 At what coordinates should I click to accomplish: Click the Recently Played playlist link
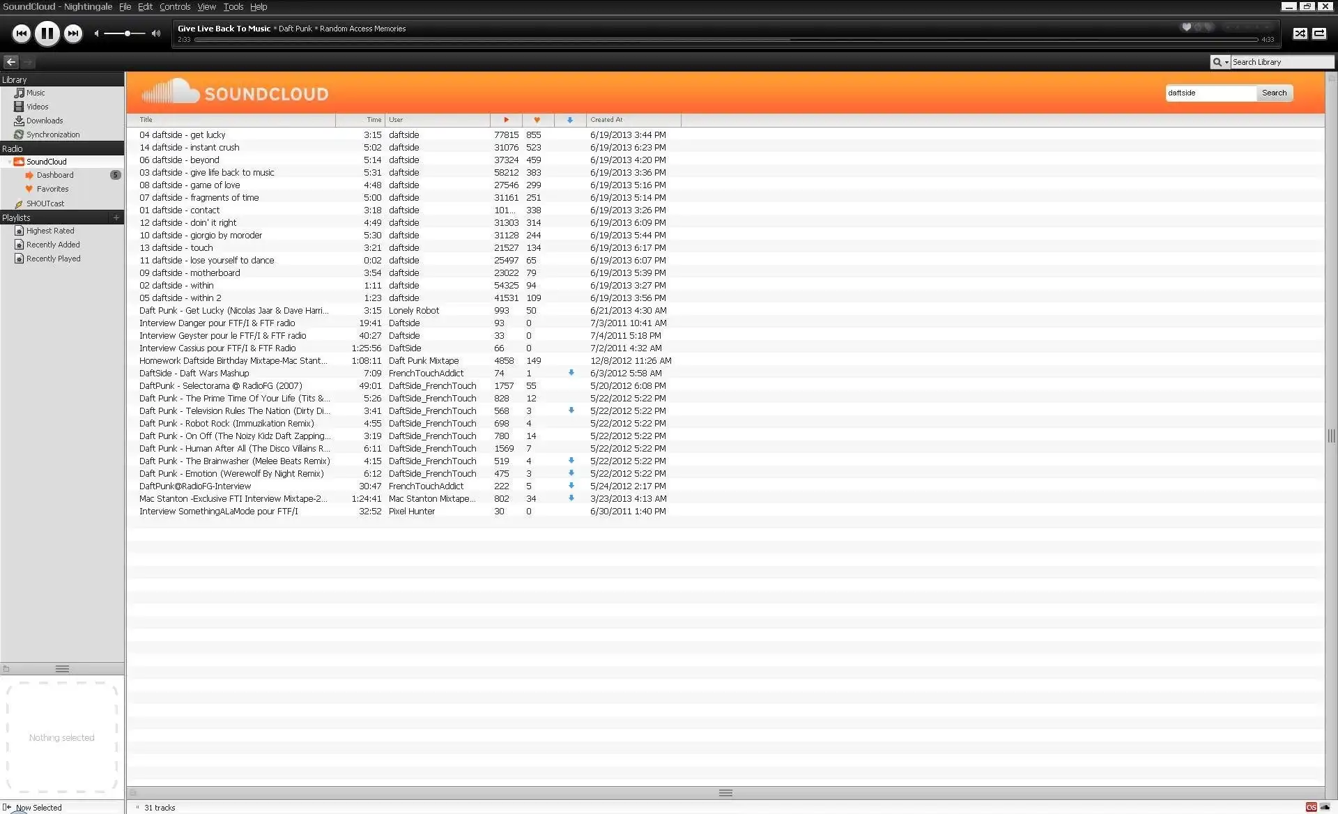coord(52,258)
